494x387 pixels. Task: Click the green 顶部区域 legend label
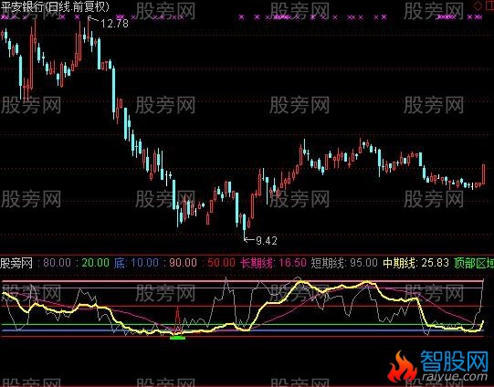coord(474,263)
